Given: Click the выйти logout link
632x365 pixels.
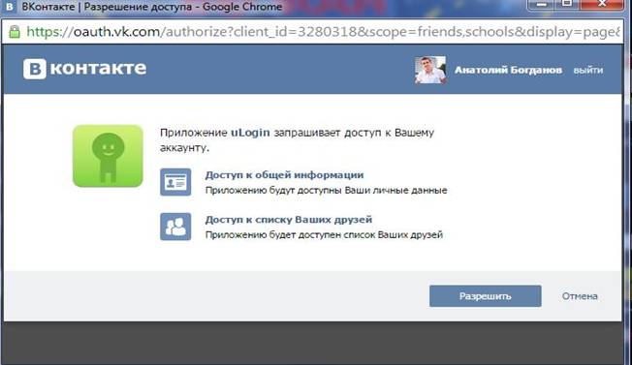Looking at the screenshot, I should click(x=588, y=70).
